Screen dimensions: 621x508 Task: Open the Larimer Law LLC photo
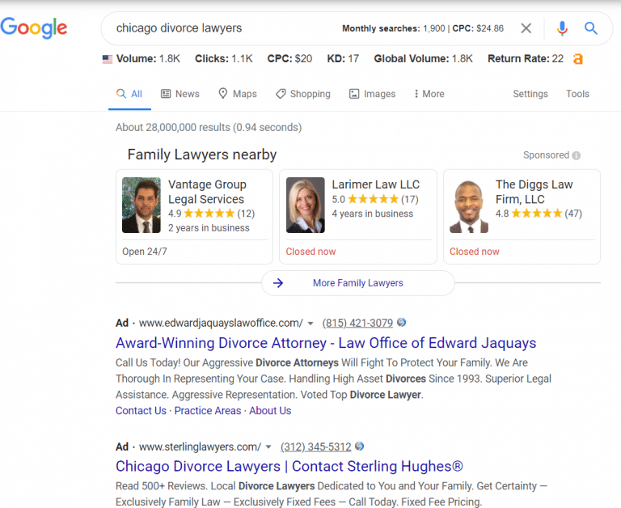tap(306, 205)
